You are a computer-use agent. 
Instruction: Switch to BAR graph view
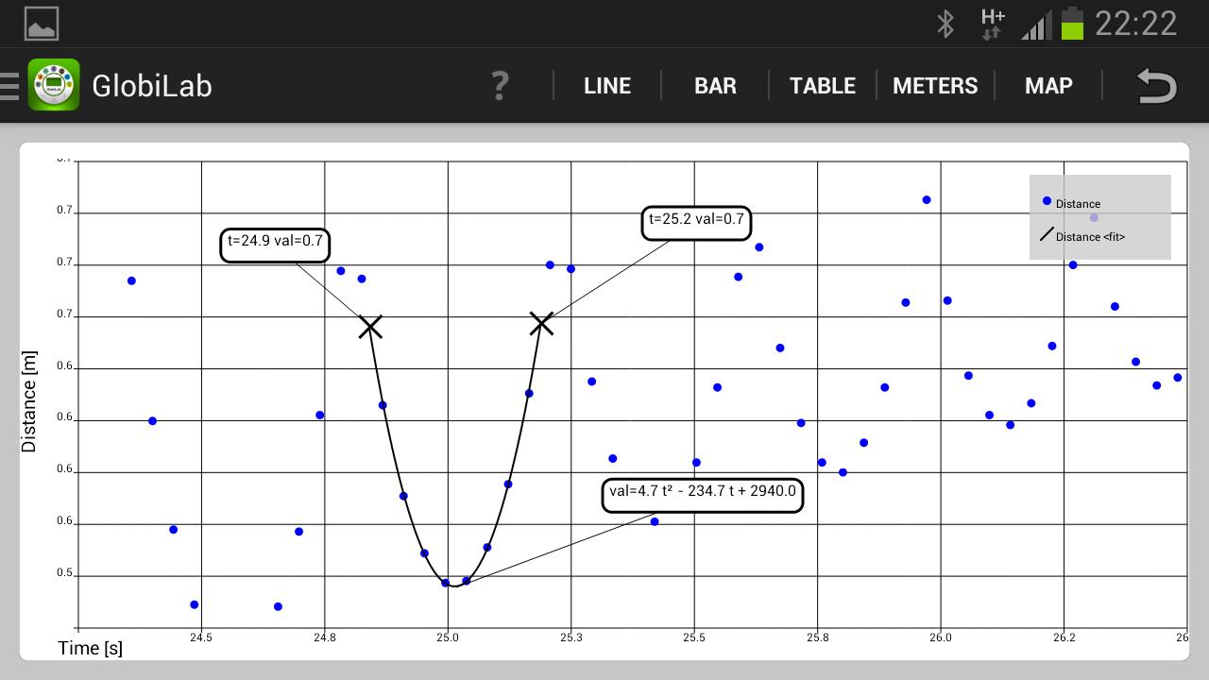point(715,86)
